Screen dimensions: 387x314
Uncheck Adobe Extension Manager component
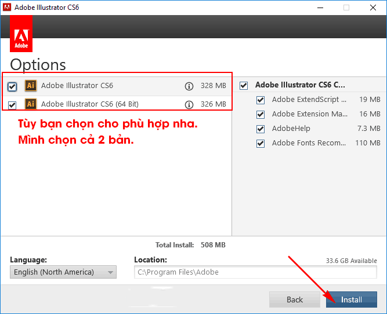click(x=261, y=115)
